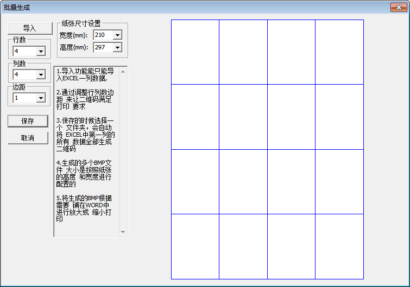
Task: Click the instructions scrollbar up arrow
Action: point(123,71)
